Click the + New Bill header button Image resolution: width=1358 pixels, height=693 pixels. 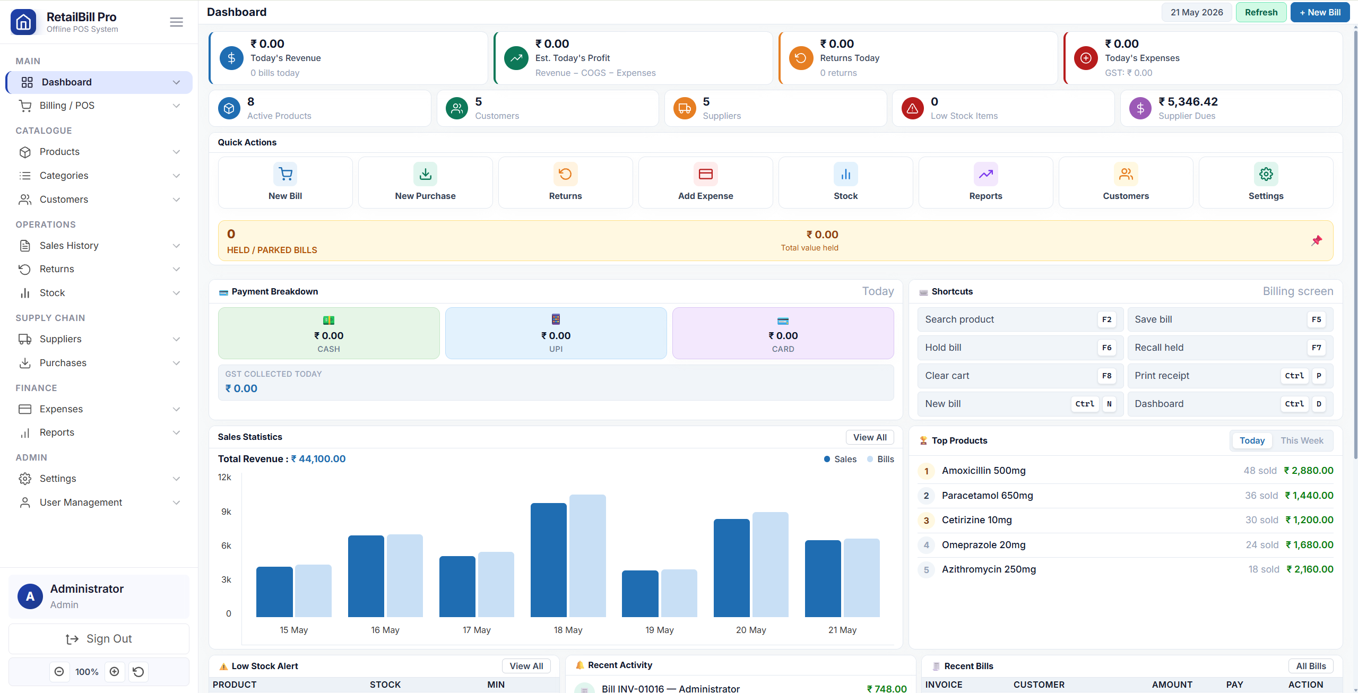(x=1320, y=12)
